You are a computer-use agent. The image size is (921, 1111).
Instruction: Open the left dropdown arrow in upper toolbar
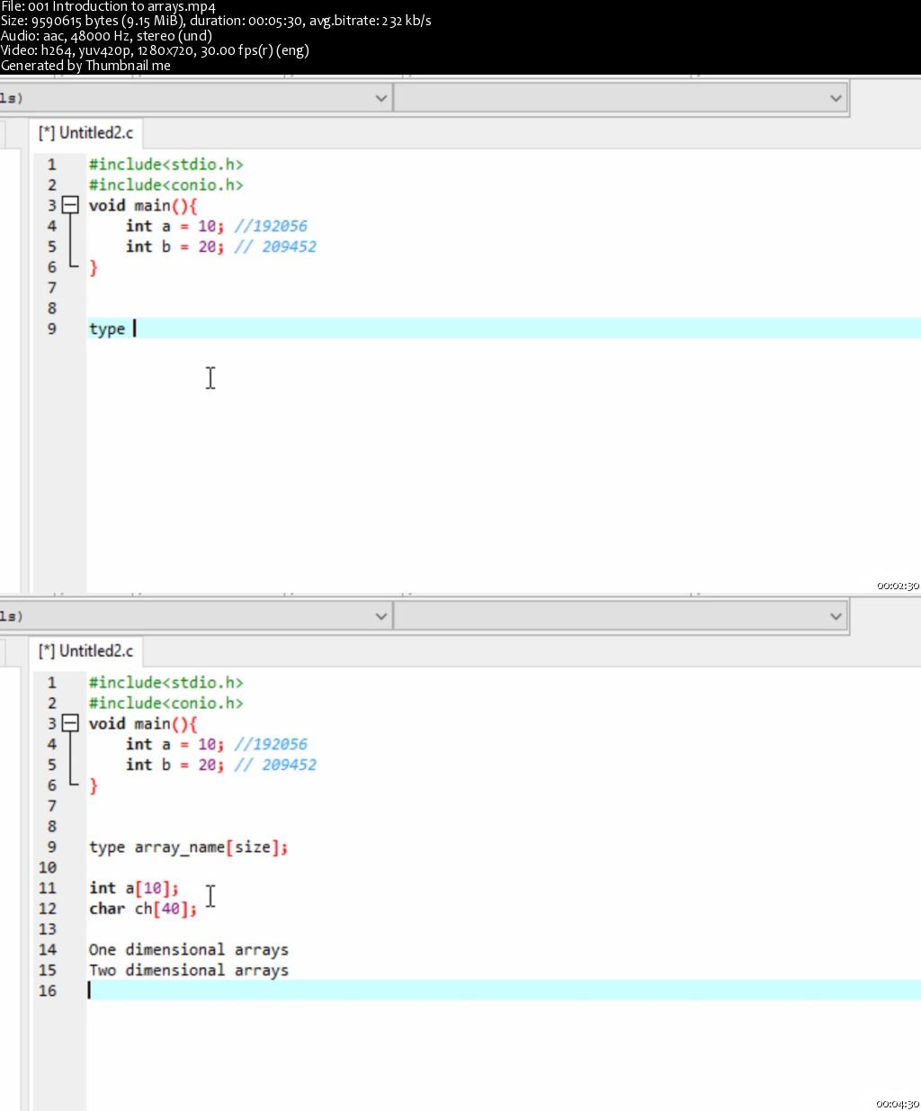click(x=380, y=98)
